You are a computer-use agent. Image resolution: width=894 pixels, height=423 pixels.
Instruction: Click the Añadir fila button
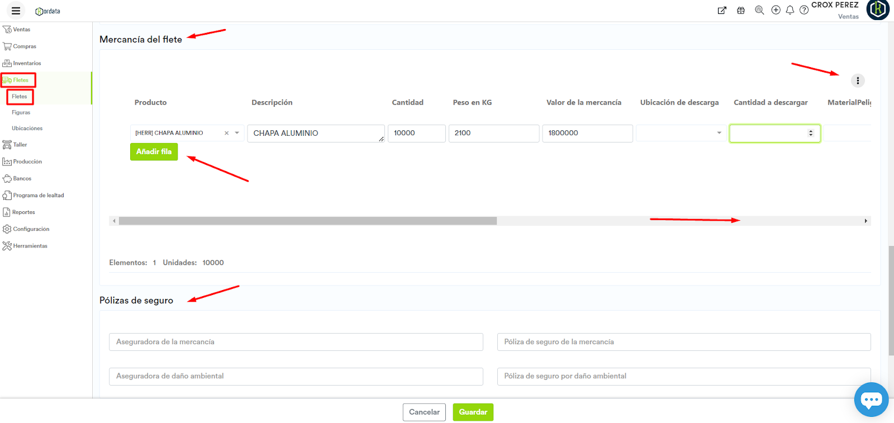(x=154, y=151)
